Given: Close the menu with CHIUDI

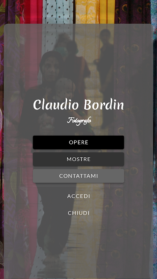Looking at the screenshot, I should [78, 213].
